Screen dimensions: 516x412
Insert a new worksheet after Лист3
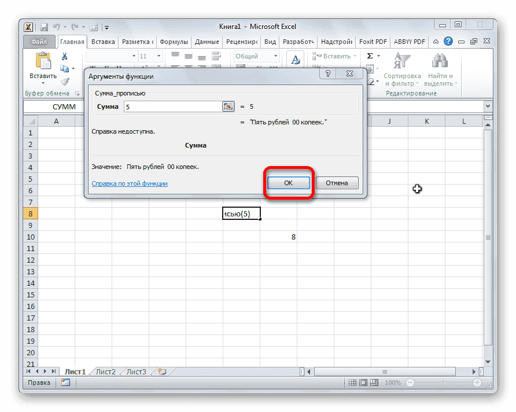163,371
